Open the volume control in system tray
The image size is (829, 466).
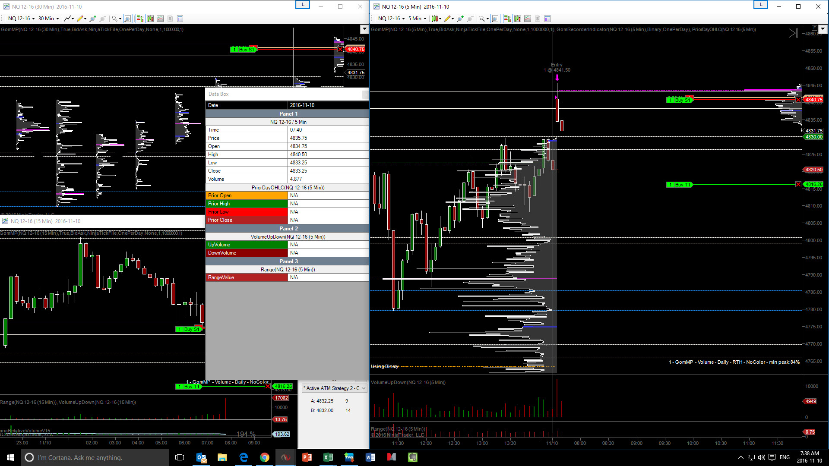tap(761, 457)
